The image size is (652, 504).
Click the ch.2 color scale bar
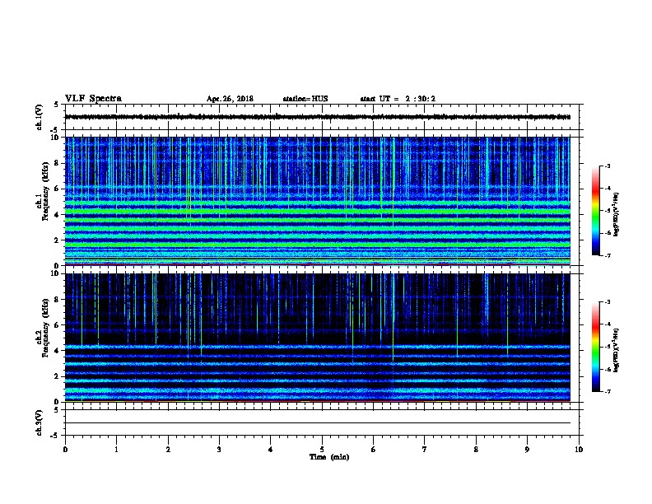click(x=595, y=347)
